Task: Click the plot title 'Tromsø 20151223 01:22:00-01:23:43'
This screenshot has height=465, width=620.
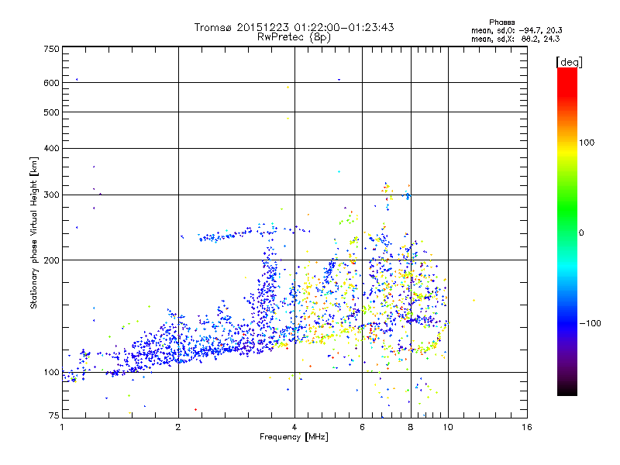Action: [x=294, y=27]
